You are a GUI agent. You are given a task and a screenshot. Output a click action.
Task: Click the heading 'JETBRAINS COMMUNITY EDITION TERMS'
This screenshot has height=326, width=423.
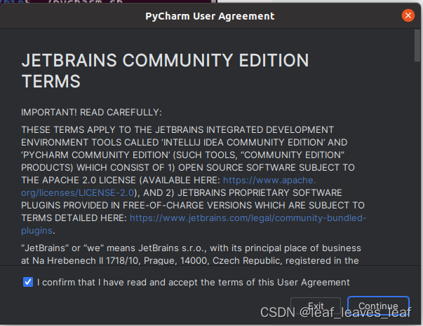click(165, 71)
